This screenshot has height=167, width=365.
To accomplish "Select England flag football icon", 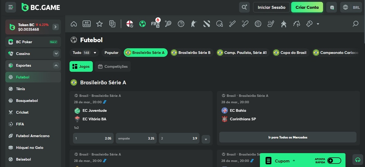I will tap(130, 24).
